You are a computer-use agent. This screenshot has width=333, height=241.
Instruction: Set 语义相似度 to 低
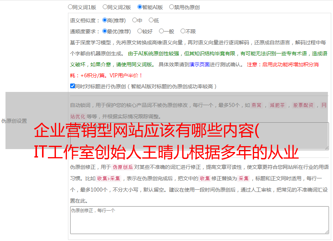point(151,20)
